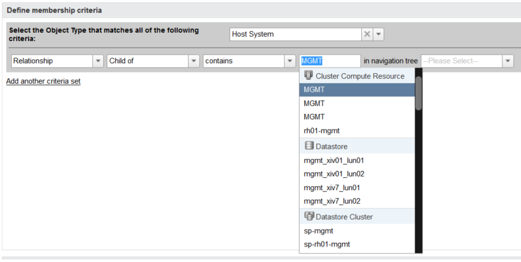521x262 pixels.
Task: Expand the contains operator dropdown
Action: pos(289,61)
